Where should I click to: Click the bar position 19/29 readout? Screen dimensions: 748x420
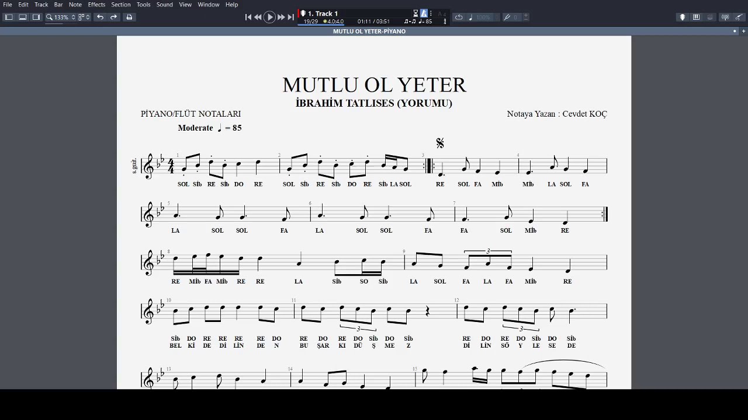coord(310,22)
